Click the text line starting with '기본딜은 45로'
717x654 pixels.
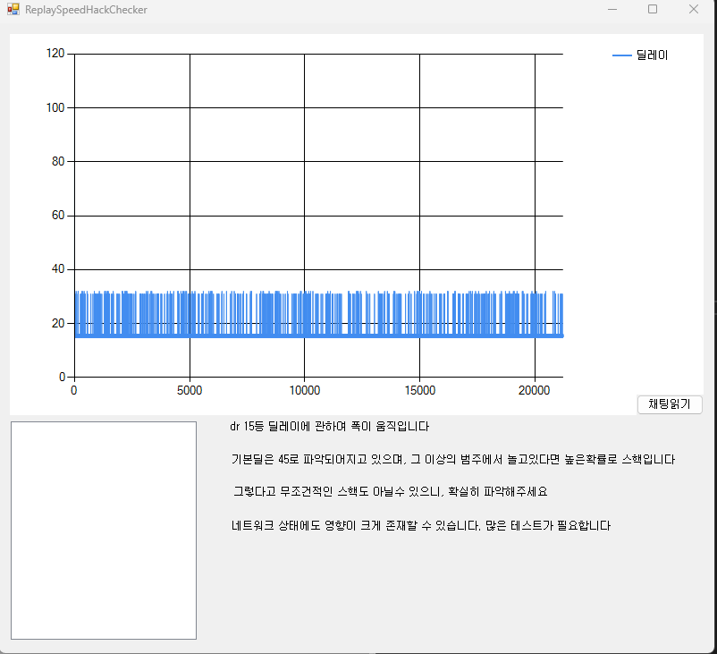point(452,460)
